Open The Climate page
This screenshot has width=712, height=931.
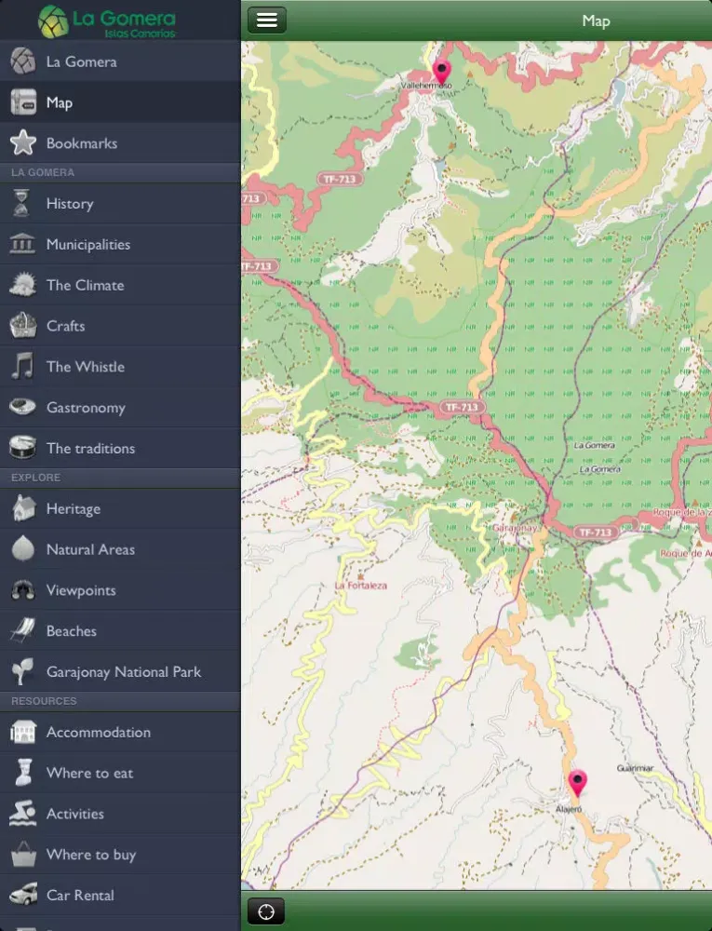[x=120, y=284]
